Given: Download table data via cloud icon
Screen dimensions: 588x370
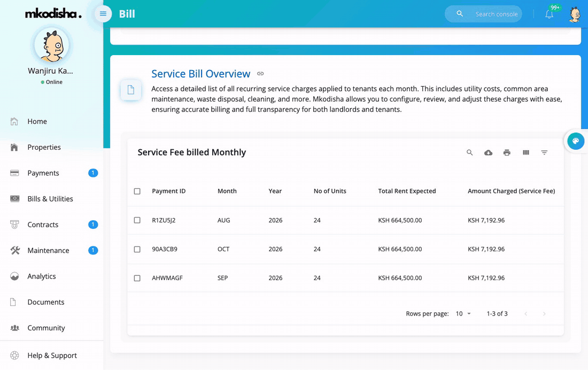Looking at the screenshot, I should click(x=488, y=152).
